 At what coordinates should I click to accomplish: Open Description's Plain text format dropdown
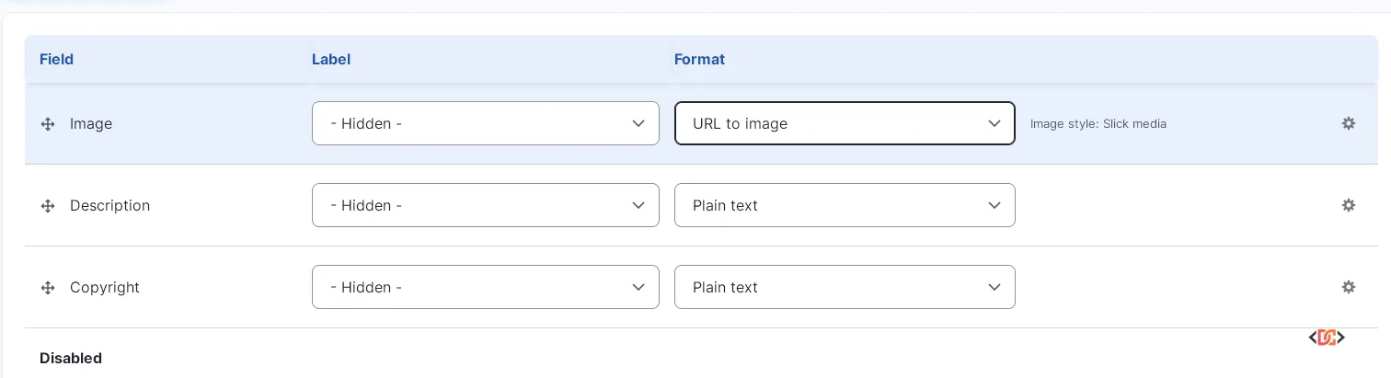pyautogui.click(x=845, y=205)
